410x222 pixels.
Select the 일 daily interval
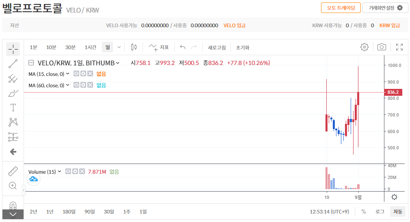107,47
